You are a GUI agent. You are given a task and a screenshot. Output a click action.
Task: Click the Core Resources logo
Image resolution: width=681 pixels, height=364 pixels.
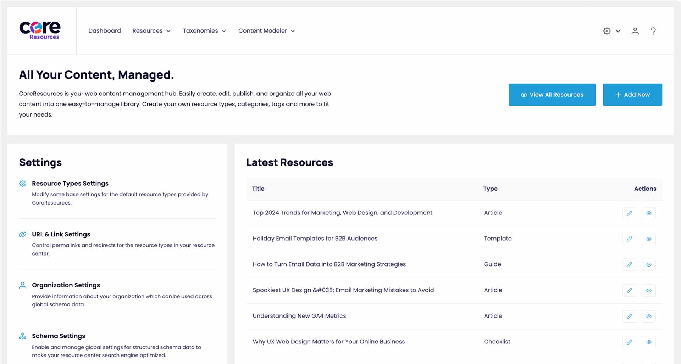40,30
